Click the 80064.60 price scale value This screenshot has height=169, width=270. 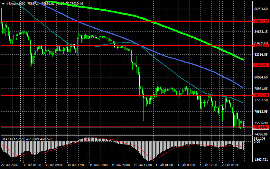[x=261, y=77]
